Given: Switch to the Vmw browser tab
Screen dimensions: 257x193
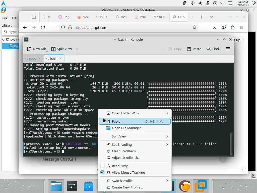Looking at the screenshot, I should [141, 17].
